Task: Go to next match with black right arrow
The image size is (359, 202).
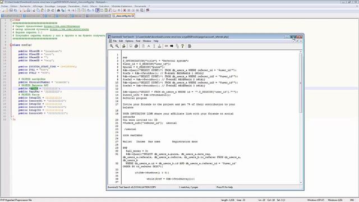Action: click(172, 46)
